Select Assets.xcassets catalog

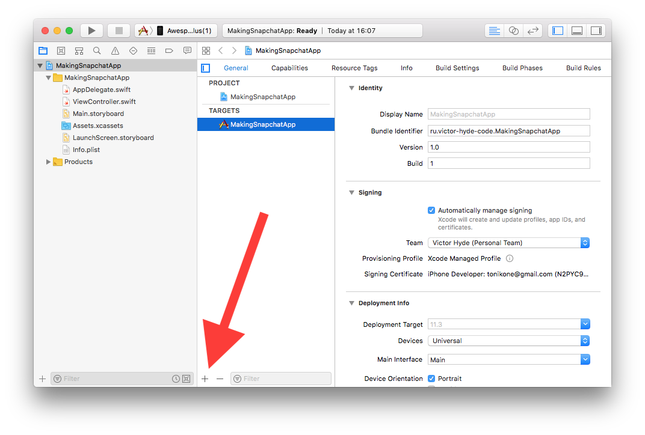click(x=97, y=126)
